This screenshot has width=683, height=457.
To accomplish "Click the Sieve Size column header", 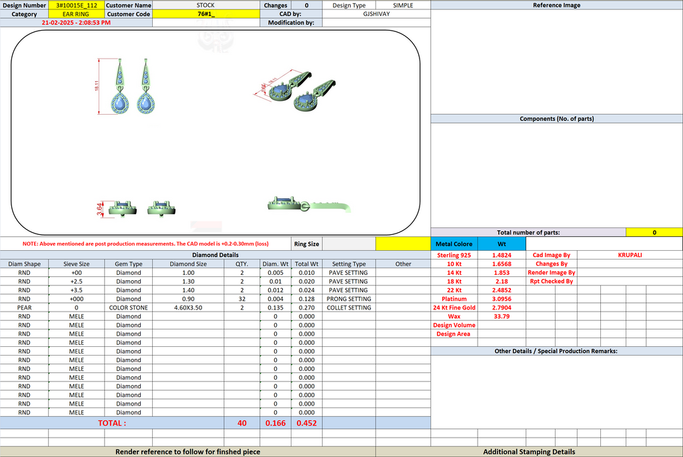I will pos(76,264).
